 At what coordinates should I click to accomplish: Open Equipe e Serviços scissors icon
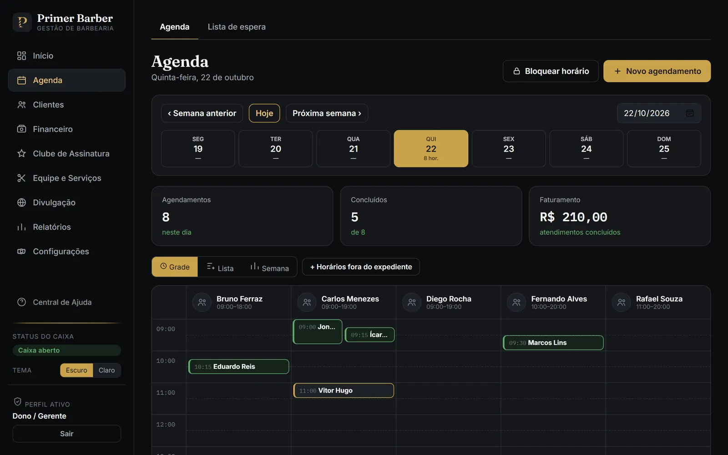(21, 178)
